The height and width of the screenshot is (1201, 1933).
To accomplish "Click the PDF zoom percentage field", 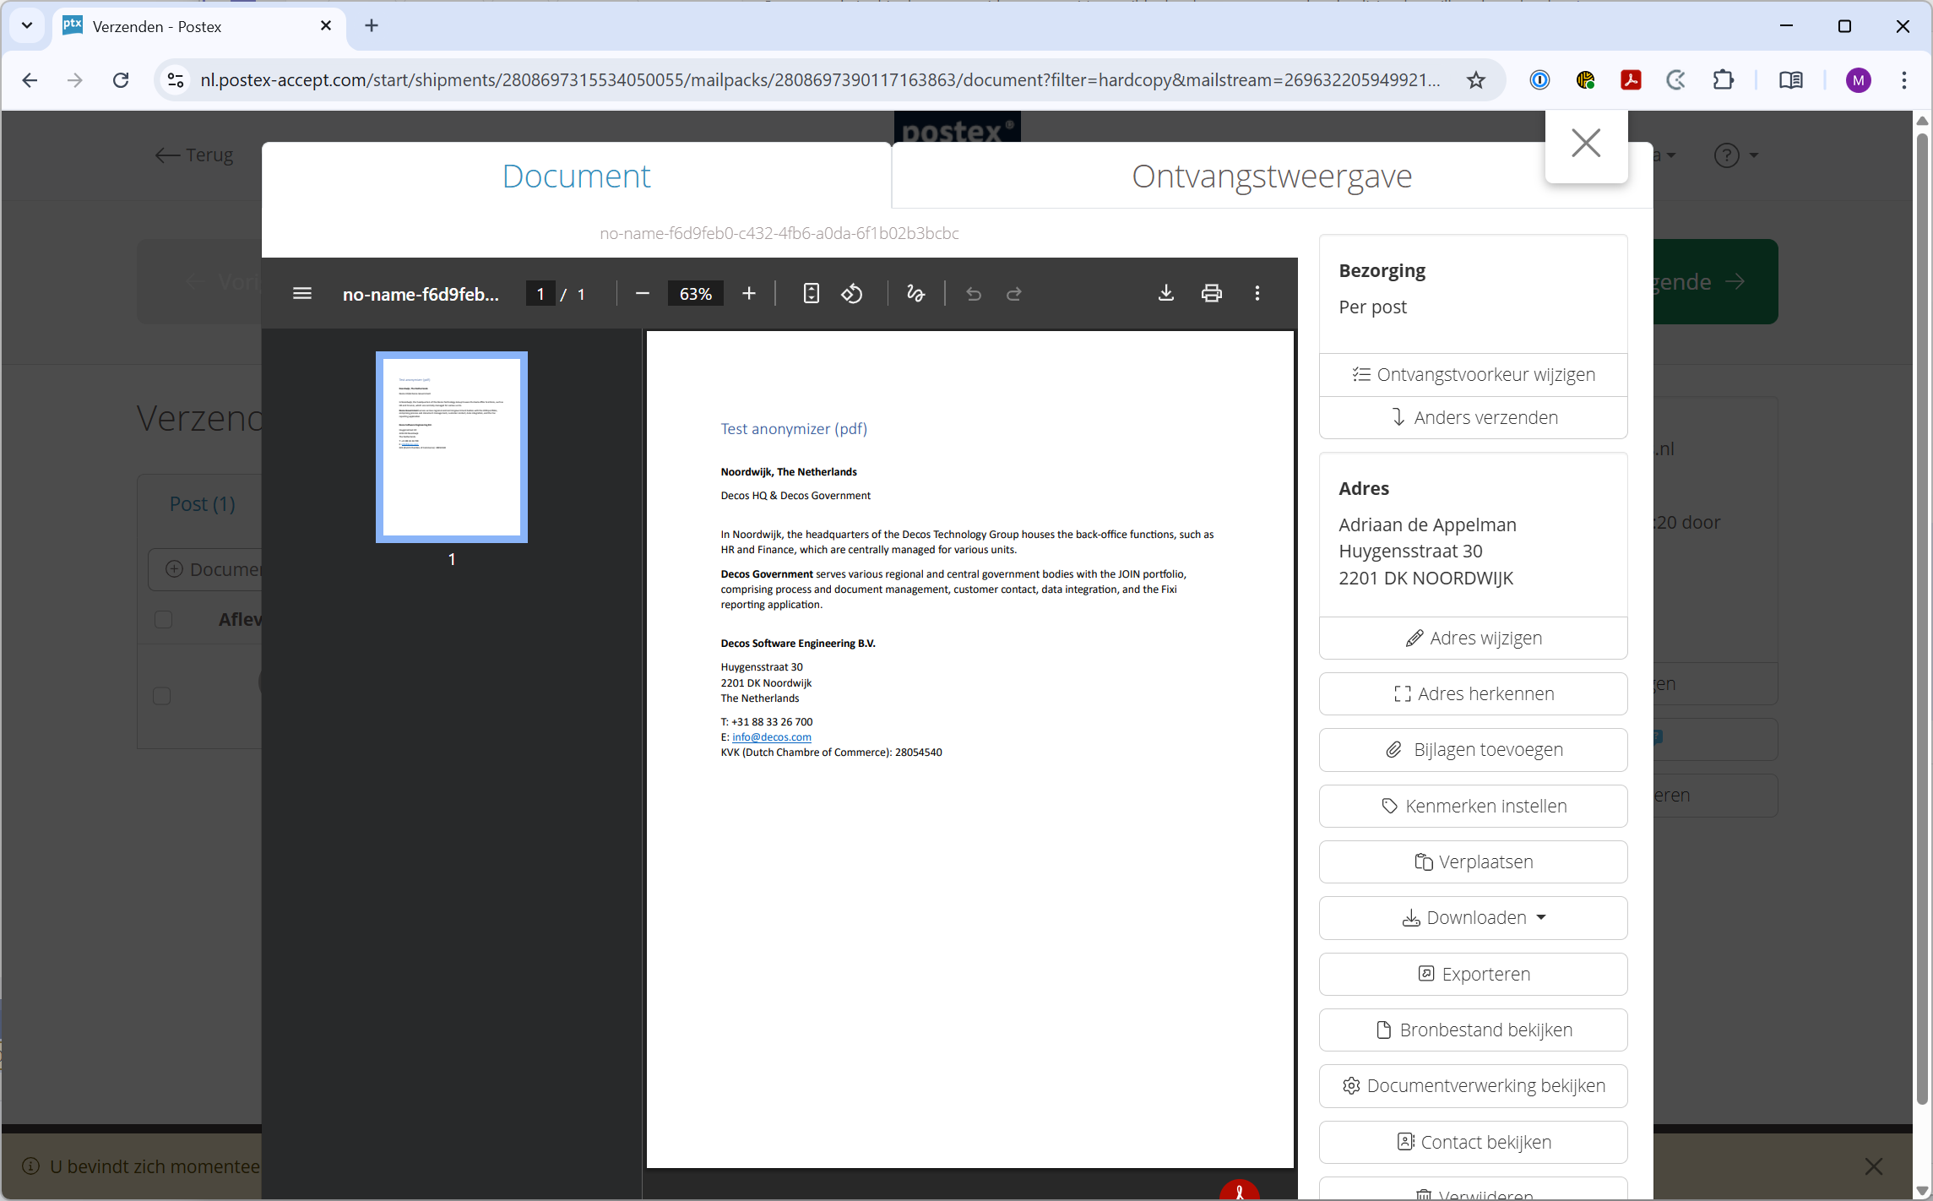I will click(695, 294).
